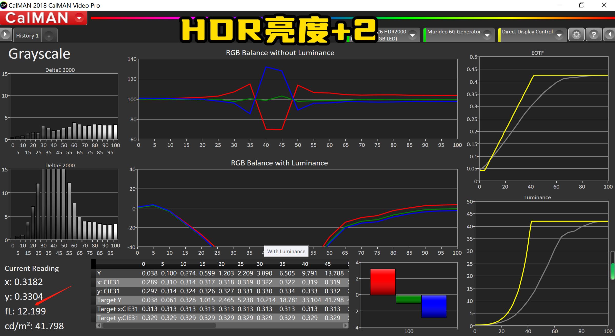This screenshot has width=615, height=336.
Task: Open the CalMAN main menu
Action: [x=79, y=17]
